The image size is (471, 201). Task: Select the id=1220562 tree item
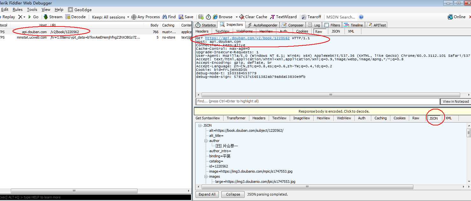coord(218,166)
